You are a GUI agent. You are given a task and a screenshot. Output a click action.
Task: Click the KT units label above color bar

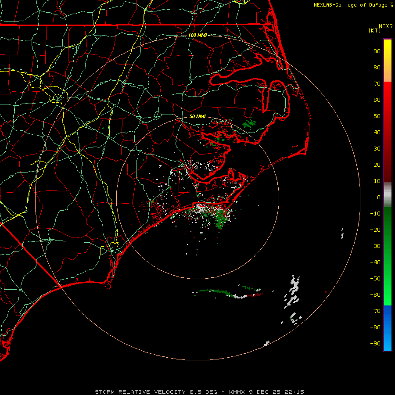pos(375,30)
